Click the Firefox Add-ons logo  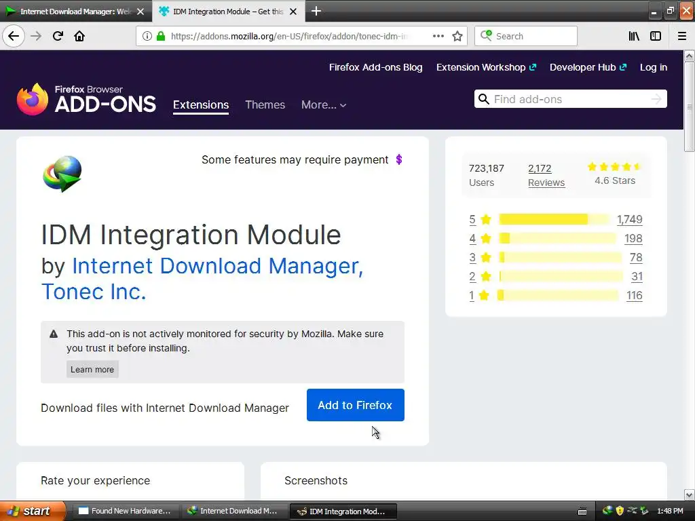(86, 99)
